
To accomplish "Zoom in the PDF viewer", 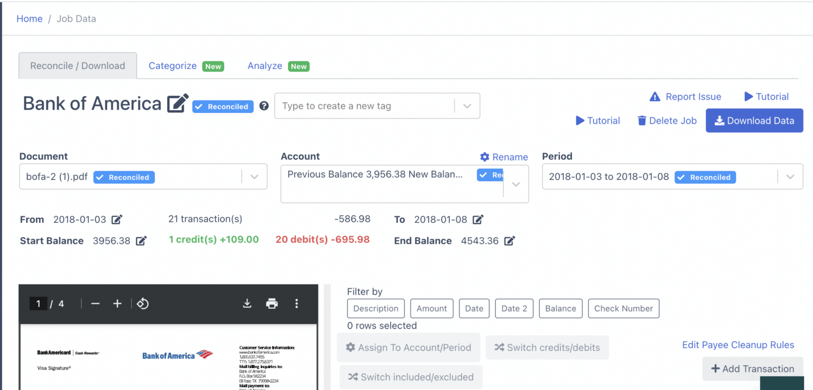I will click(x=117, y=304).
